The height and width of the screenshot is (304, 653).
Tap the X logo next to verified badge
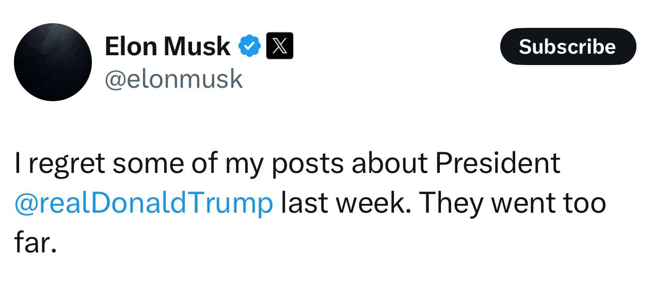(x=279, y=46)
